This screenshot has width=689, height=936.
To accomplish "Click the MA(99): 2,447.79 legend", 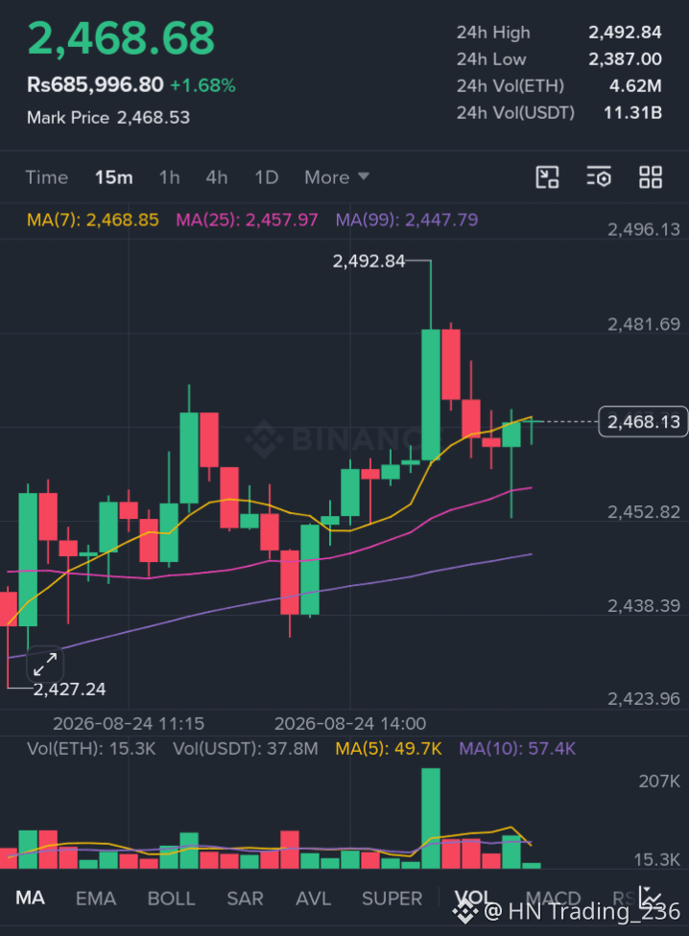I will click(x=407, y=221).
